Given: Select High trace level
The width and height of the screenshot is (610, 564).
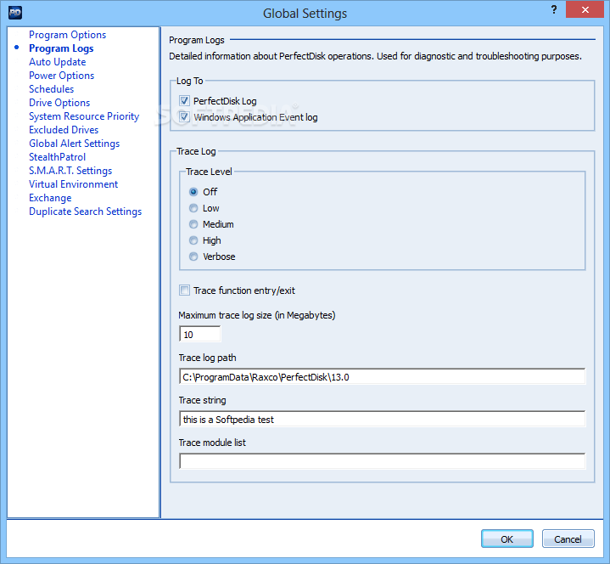Looking at the screenshot, I should coord(193,240).
